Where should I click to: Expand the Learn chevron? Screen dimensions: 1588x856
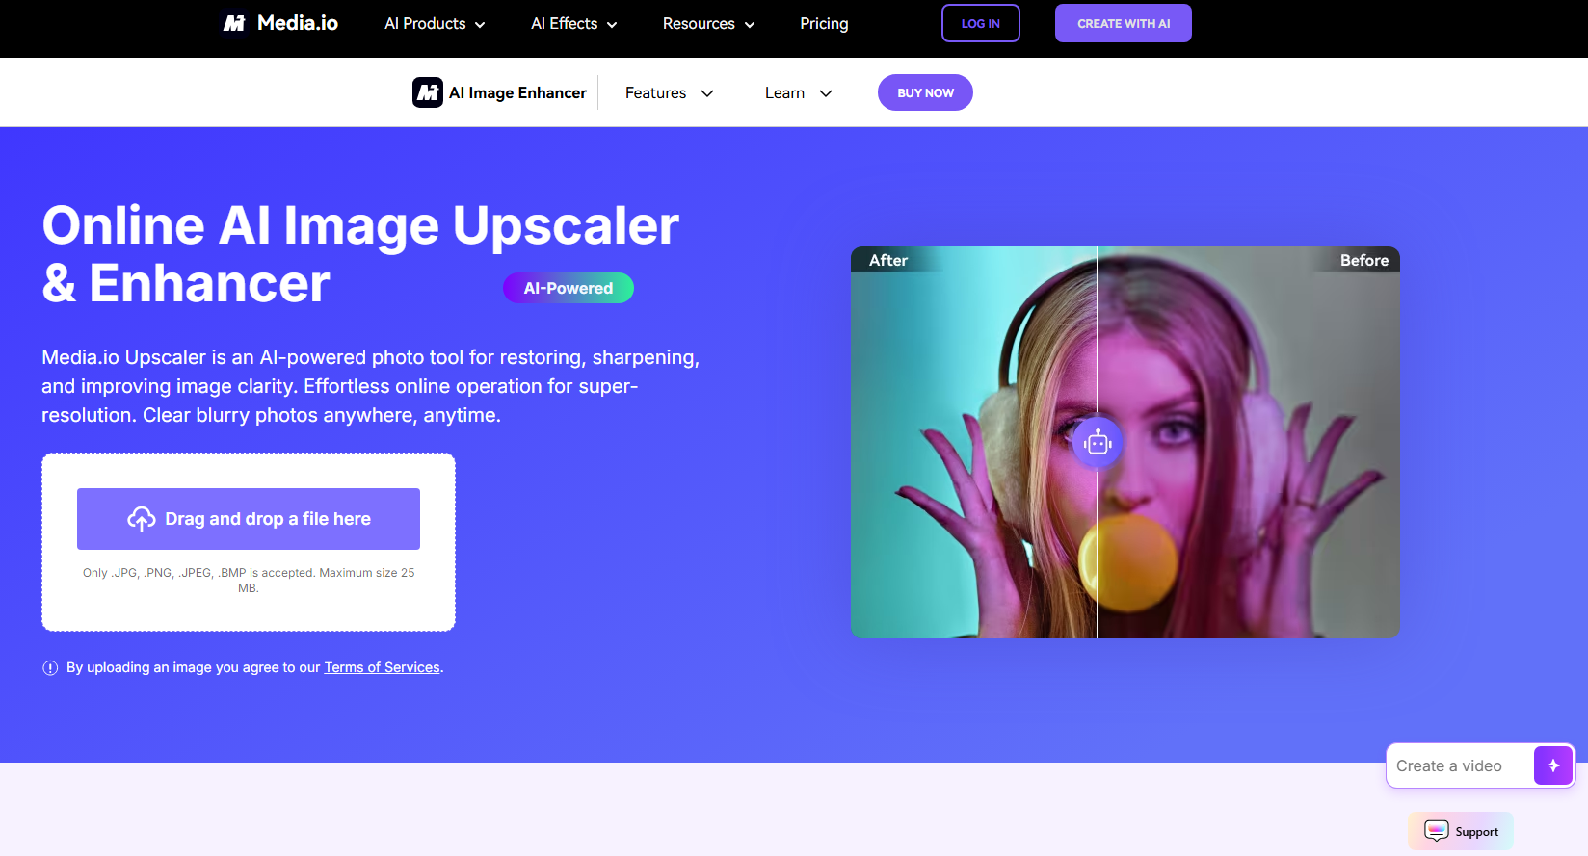[826, 93]
